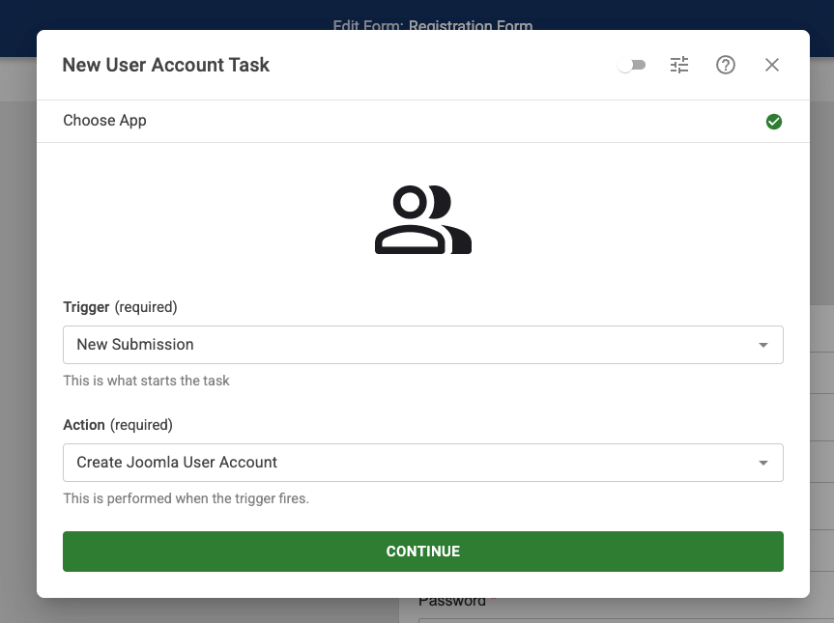Toggle the task enable switch in header
Screen dimensions: 834x623
pyautogui.click(x=631, y=65)
